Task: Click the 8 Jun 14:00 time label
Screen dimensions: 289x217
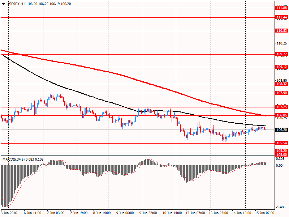Action: [102, 213]
